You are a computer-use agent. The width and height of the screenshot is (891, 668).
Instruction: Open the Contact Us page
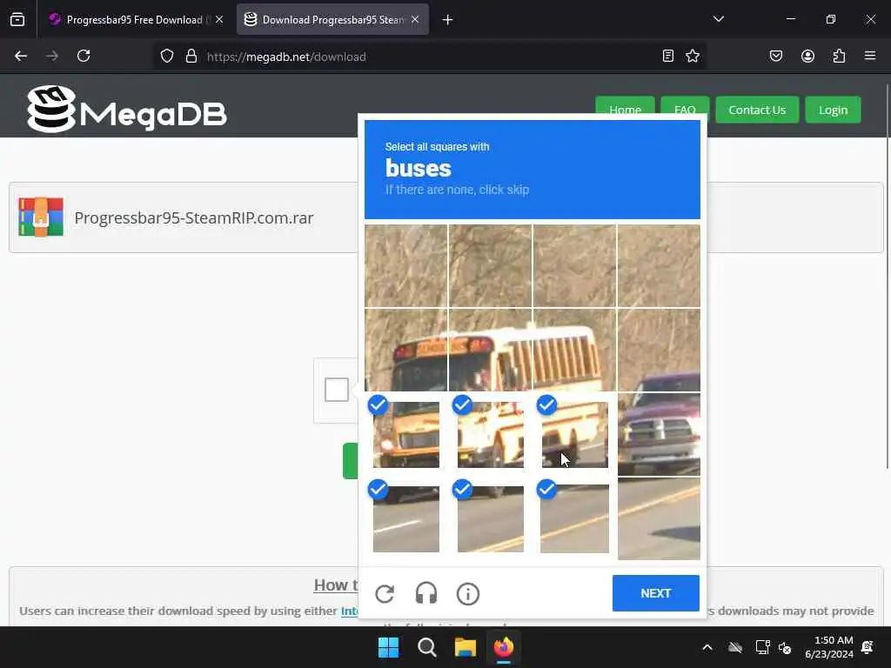click(757, 110)
